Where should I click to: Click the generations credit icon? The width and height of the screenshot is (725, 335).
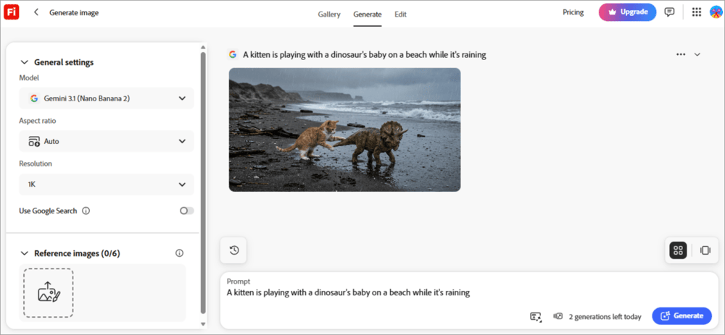558,316
